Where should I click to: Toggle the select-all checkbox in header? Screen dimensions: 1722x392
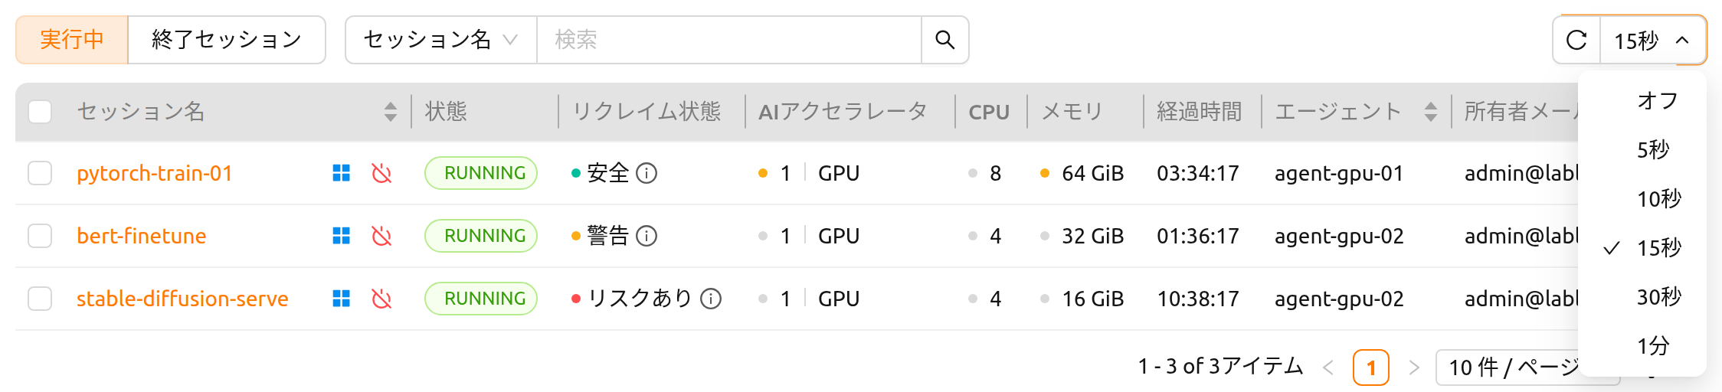[x=40, y=112]
